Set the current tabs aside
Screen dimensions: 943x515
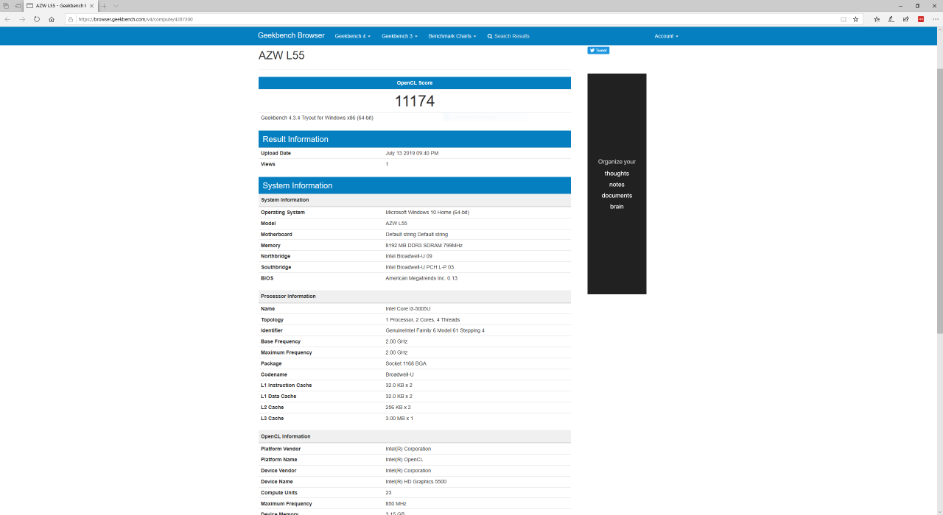tap(17, 6)
